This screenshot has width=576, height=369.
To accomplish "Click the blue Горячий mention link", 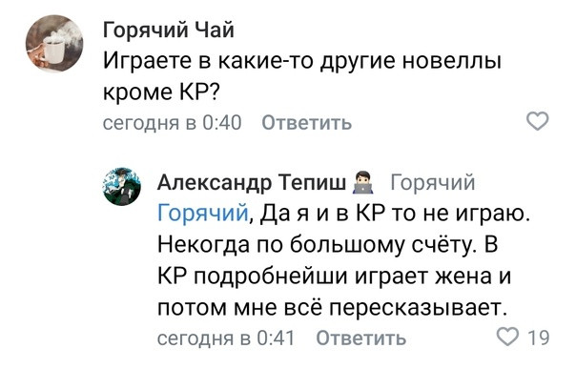I will click(203, 214).
